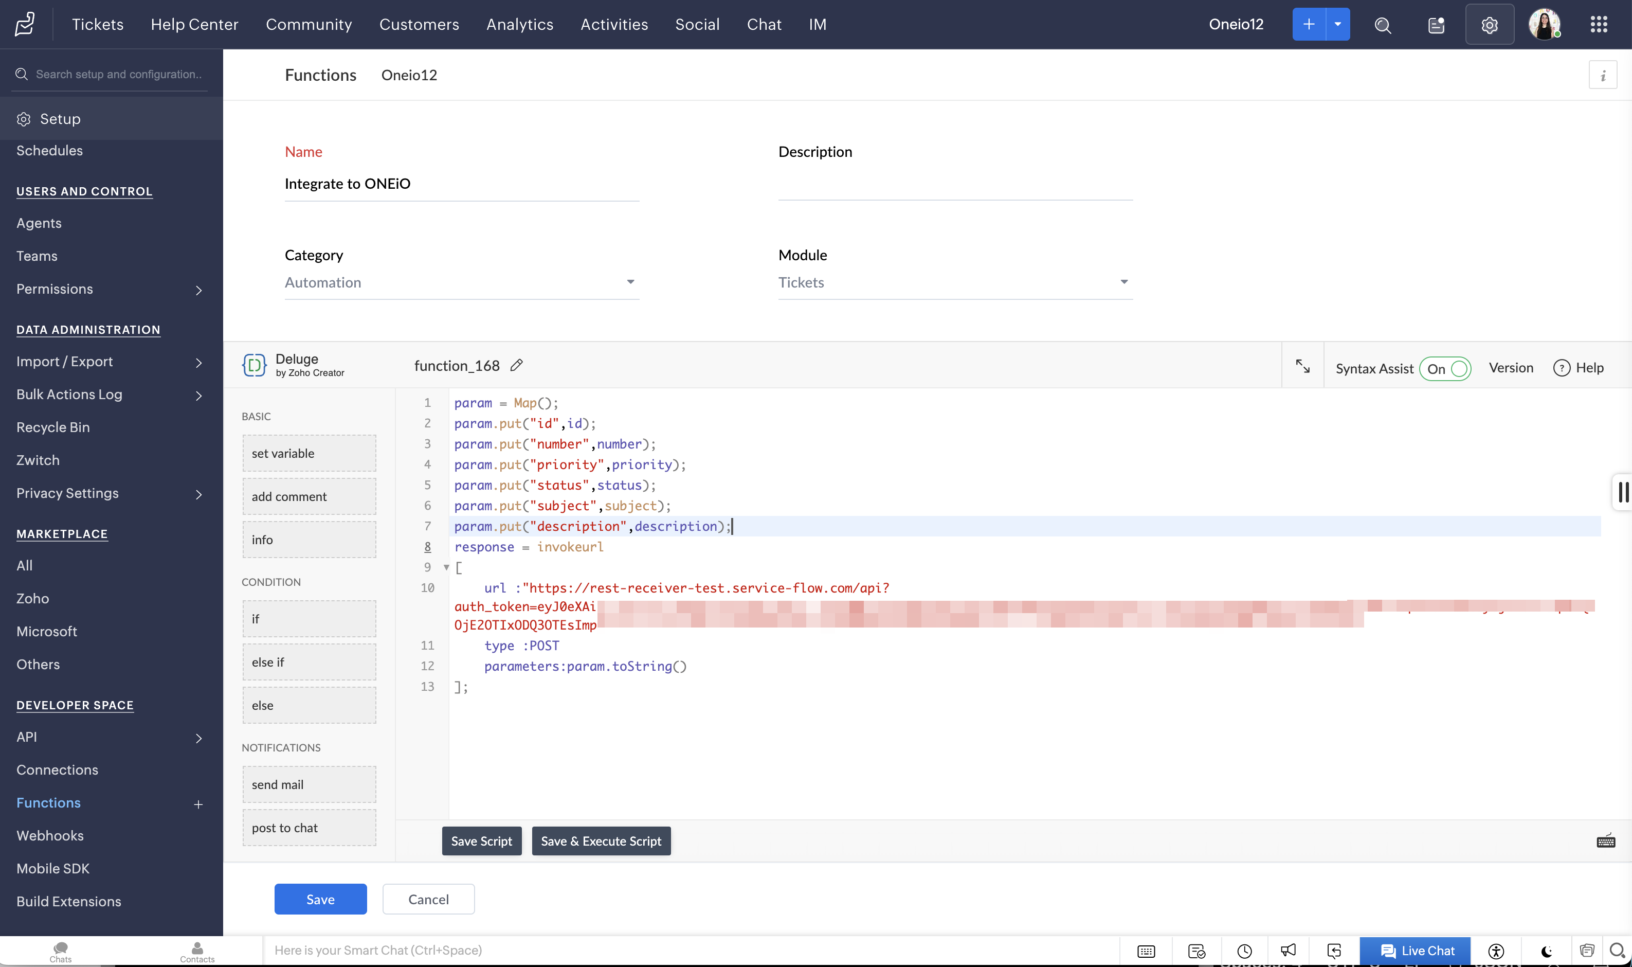Click the Zoho Desk logo icon
Screen dimensions: 1632x967
[25, 24]
